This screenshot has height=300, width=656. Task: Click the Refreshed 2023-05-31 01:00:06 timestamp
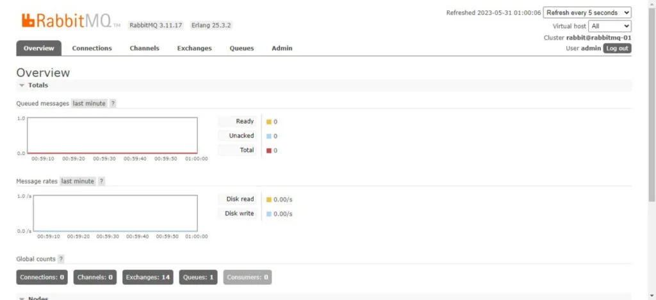coord(494,13)
